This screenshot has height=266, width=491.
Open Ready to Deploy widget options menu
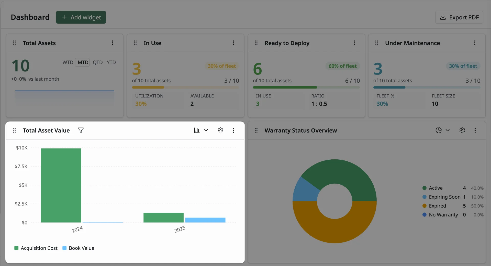[x=354, y=43]
